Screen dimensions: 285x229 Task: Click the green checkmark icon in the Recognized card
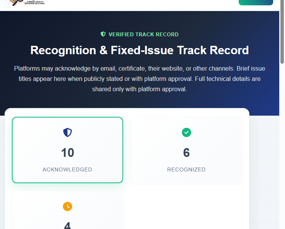click(186, 132)
